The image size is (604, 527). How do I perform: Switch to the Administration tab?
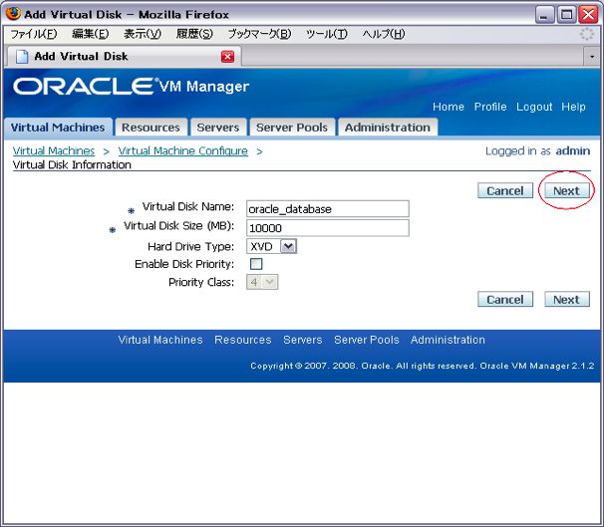(x=388, y=128)
